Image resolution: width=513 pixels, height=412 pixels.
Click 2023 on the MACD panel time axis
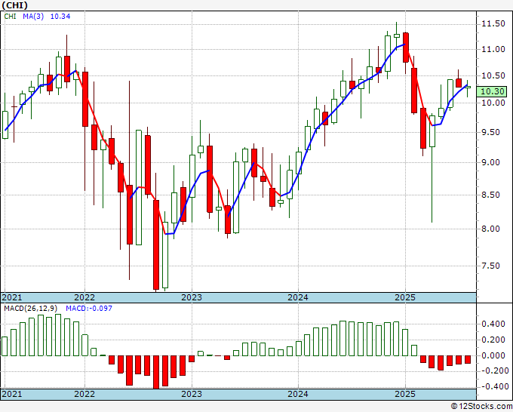coord(192,394)
